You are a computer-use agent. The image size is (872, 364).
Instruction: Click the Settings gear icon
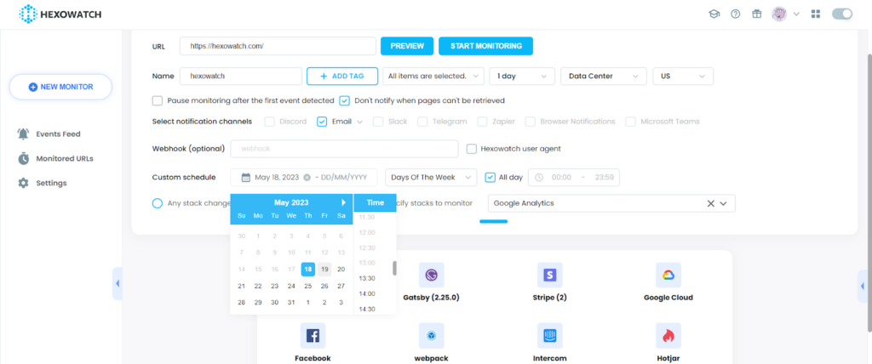point(23,183)
